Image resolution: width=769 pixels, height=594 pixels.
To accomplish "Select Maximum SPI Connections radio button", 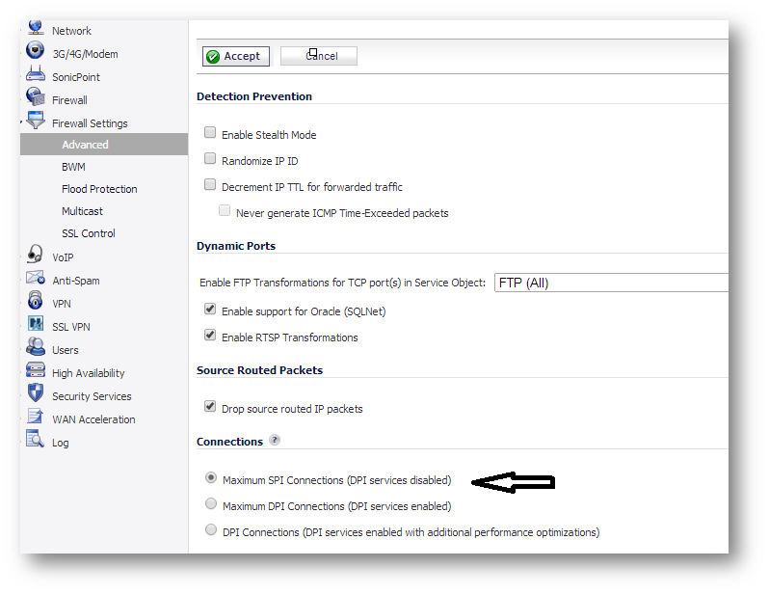I will tap(211, 477).
